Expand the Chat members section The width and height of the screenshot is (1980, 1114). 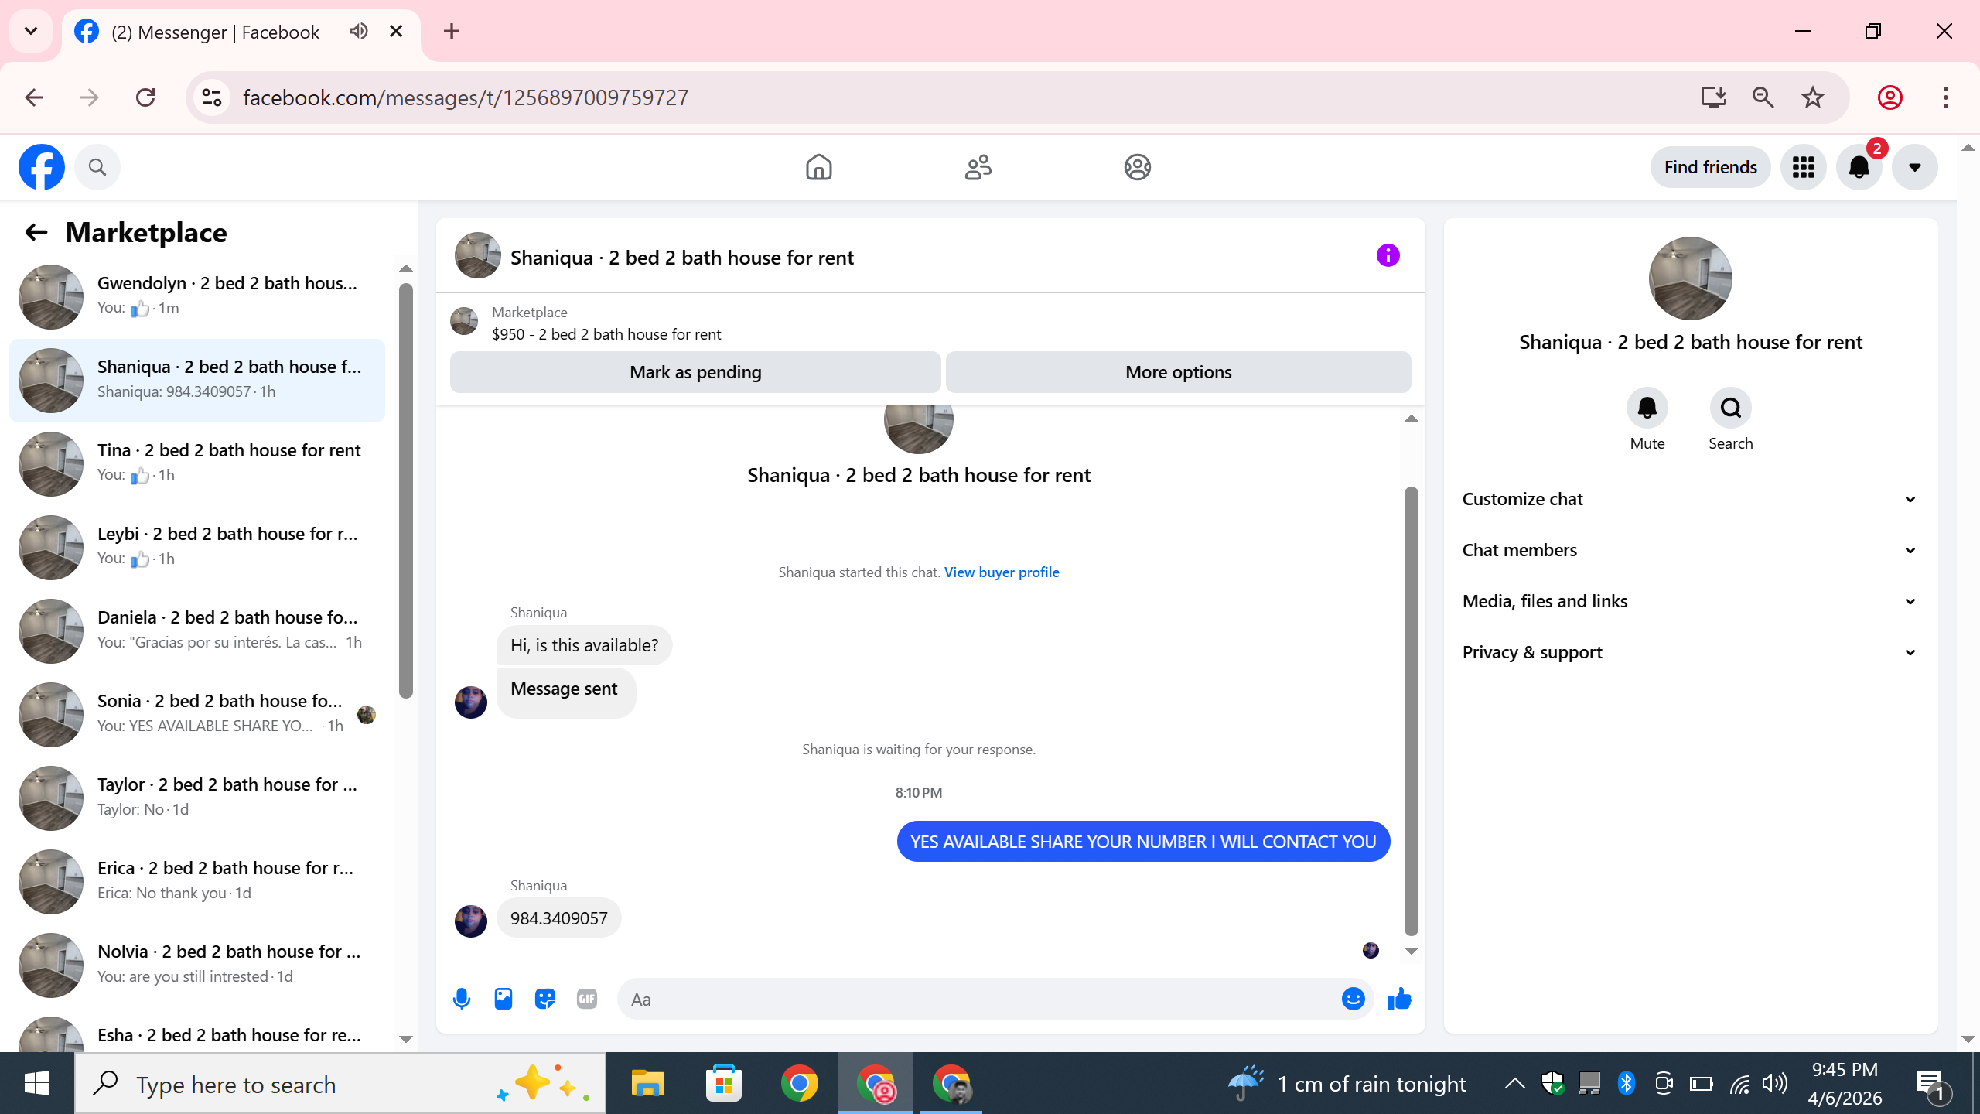[1691, 550]
